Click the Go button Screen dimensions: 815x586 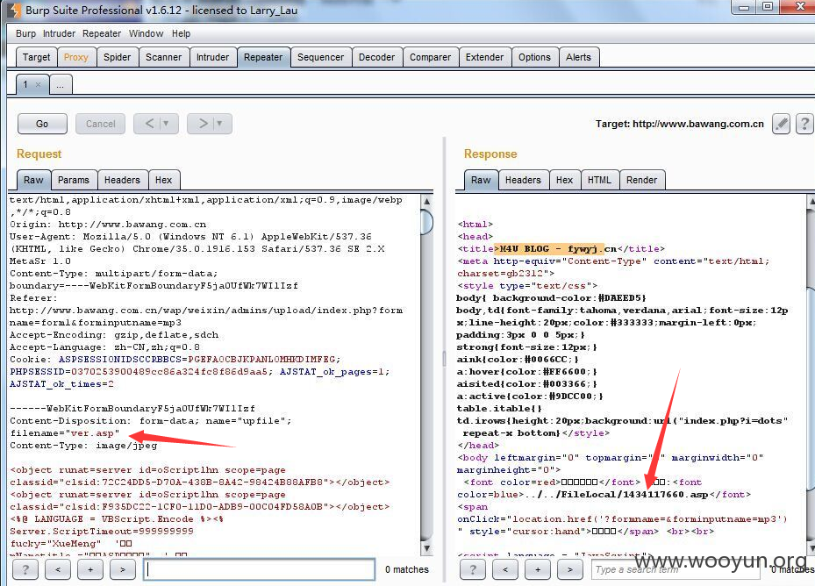(x=42, y=124)
